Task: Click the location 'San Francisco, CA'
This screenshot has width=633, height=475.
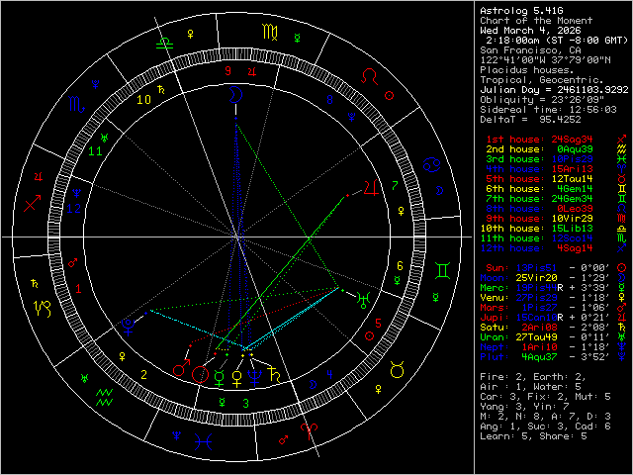Action: 530,50
